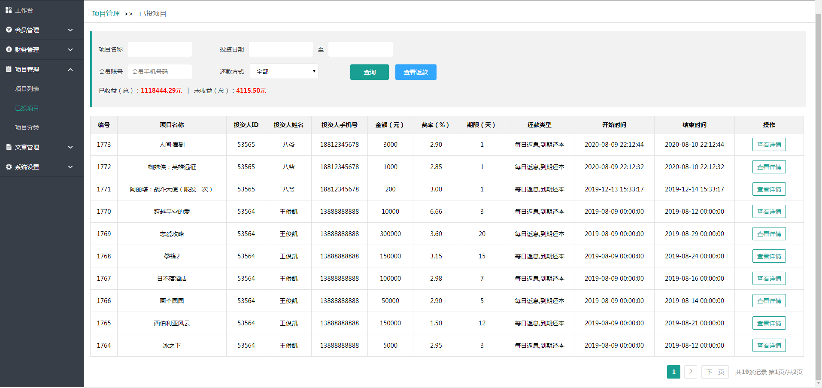Focus the 投资日期 start date field
This screenshot has width=822, height=388.
coord(281,49)
